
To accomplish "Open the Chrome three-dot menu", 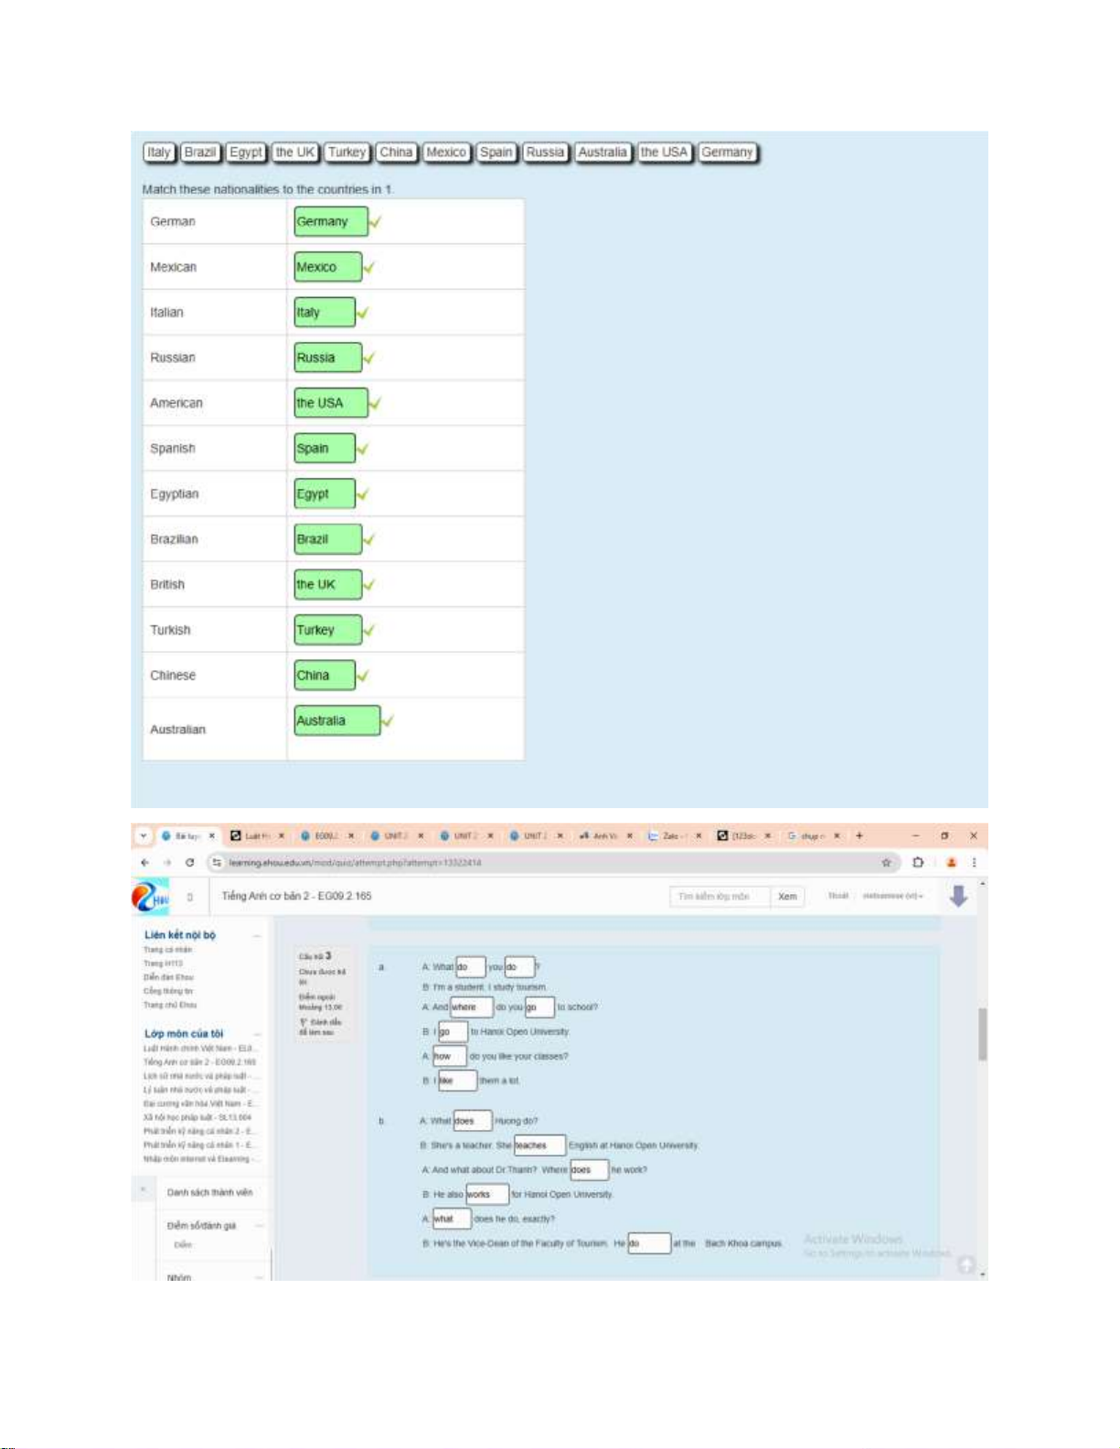I will click(974, 862).
